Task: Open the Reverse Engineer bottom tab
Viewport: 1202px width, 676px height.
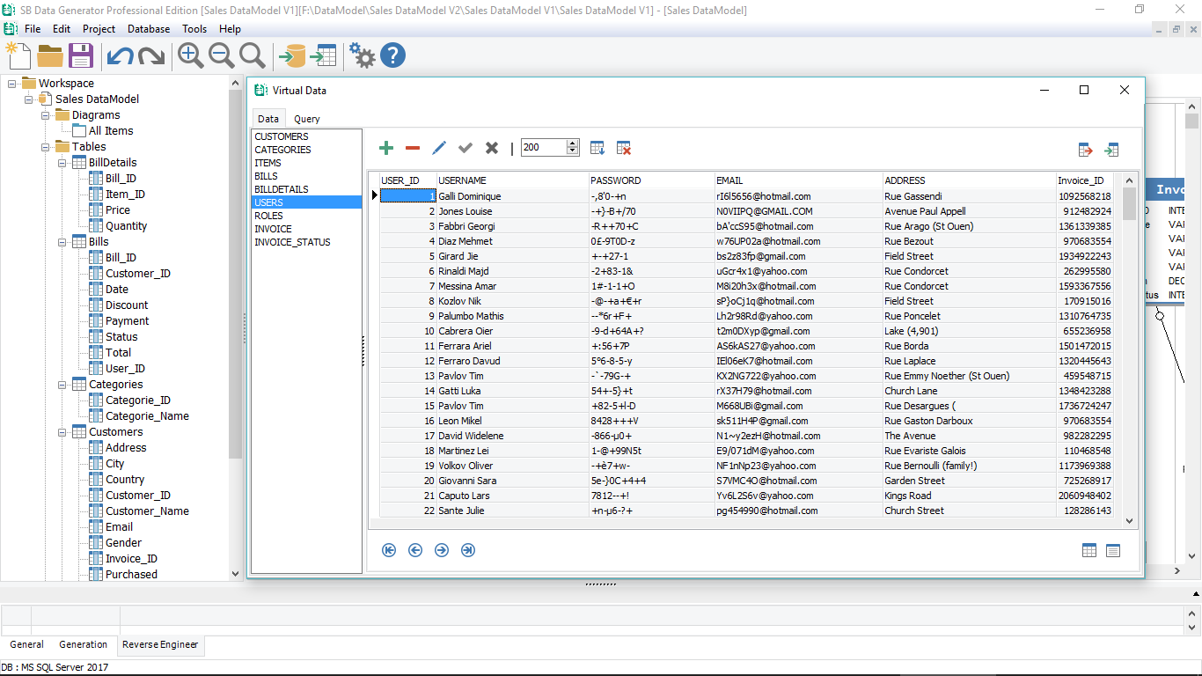Action: pyautogui.click(x=160, y=644)
